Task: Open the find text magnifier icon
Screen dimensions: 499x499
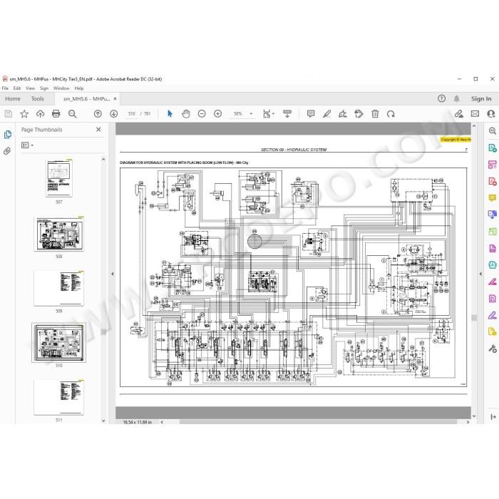Action: pos(73,114)
